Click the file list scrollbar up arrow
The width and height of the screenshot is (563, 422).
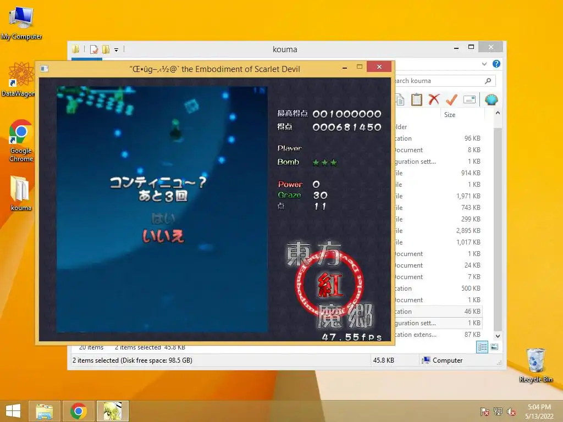point(498,113)
